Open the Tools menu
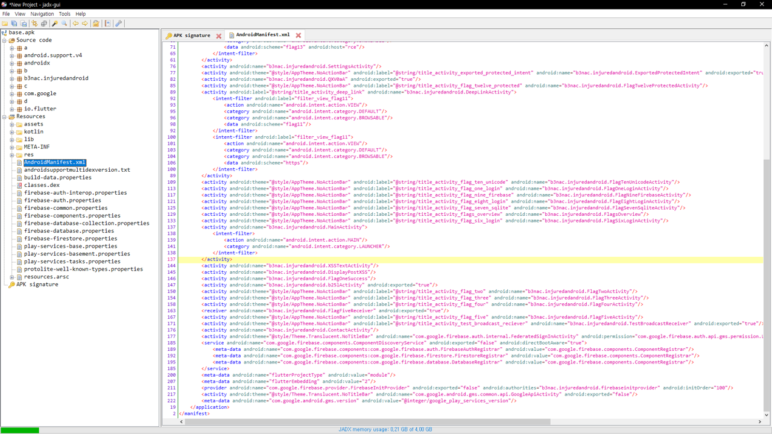Viewport: 772px width, 434px height. pyautogui.click(x=65, y=14)
